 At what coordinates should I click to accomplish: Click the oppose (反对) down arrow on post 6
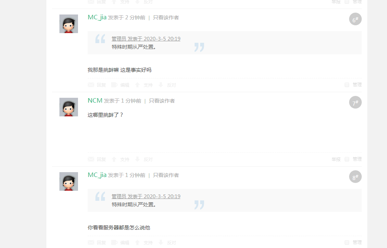coord(161,85)
